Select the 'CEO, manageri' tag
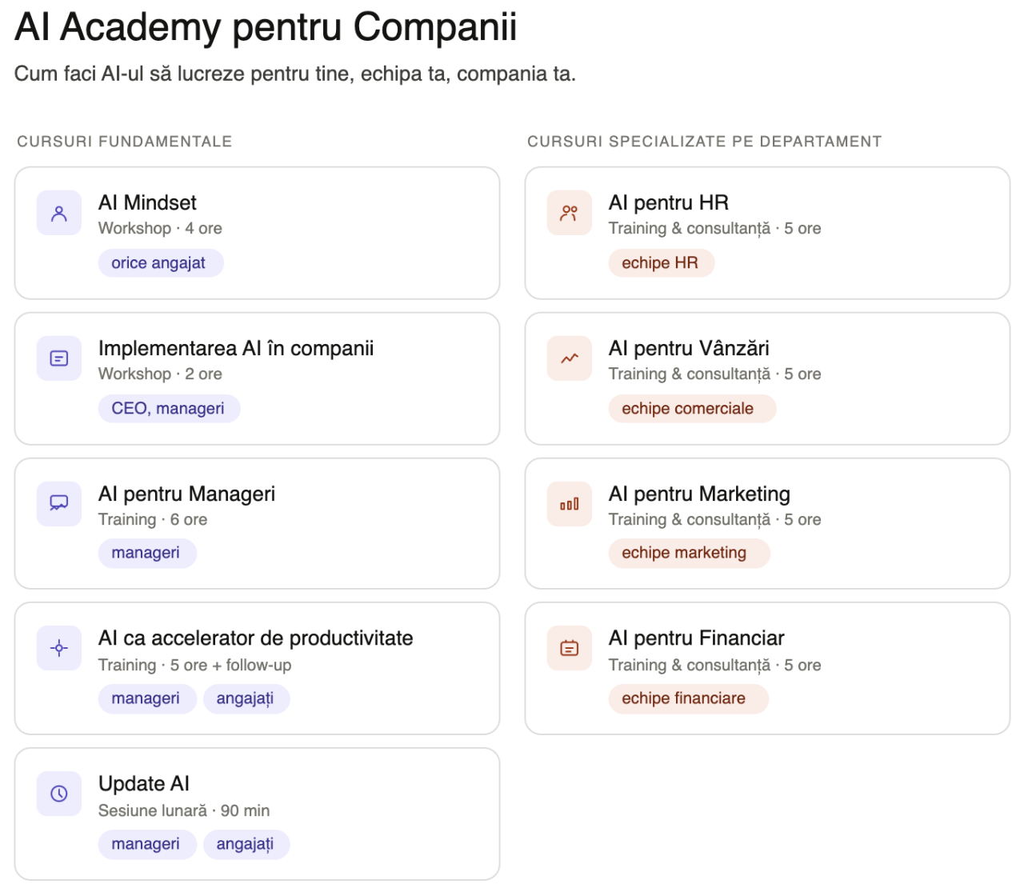 [168, 409]
